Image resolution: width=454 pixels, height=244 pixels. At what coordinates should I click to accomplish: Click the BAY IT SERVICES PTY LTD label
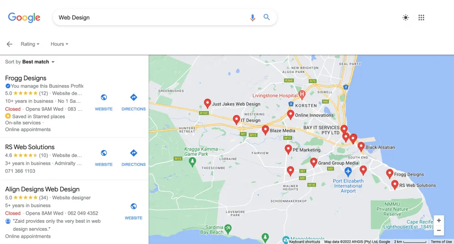(x=321, y=130)
